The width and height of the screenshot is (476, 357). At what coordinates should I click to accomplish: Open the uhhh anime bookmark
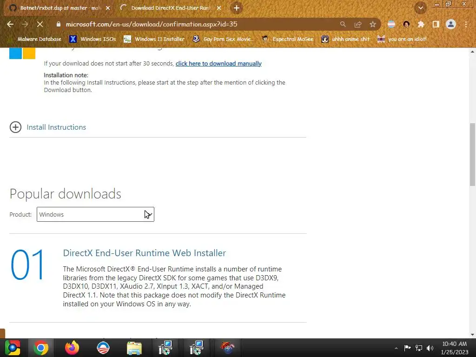click(x=345, y=39)
